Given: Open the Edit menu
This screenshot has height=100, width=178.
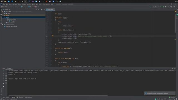Looking at the screenshot, I should click(7, 4).
